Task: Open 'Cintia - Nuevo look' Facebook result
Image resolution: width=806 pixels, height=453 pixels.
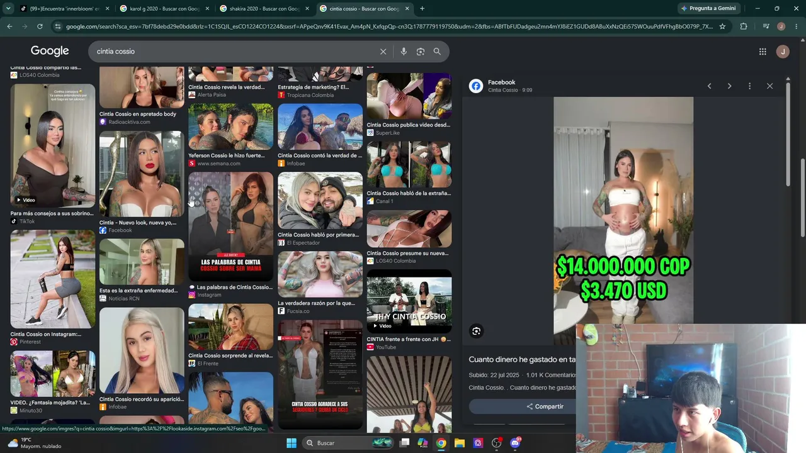Action: (x=142, y=174)
